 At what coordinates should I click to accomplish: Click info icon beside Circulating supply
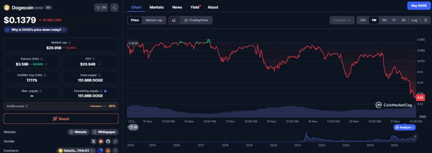101,91
